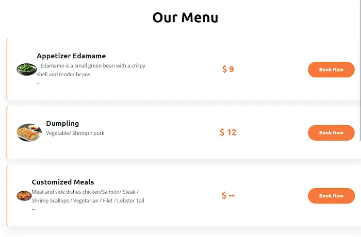The width and height of the screenshot is (361, 237).
Task: Click the Meat and side dishes description
Action: pos(88,196)
